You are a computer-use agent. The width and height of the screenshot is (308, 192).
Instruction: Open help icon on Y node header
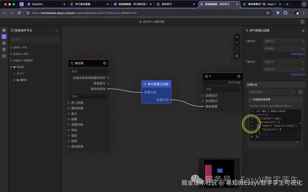(x=239, y=77)
